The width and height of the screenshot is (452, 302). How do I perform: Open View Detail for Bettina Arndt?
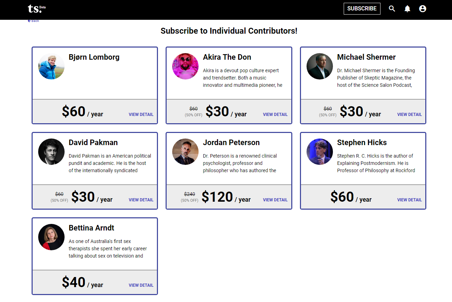[x=141, y=285]
